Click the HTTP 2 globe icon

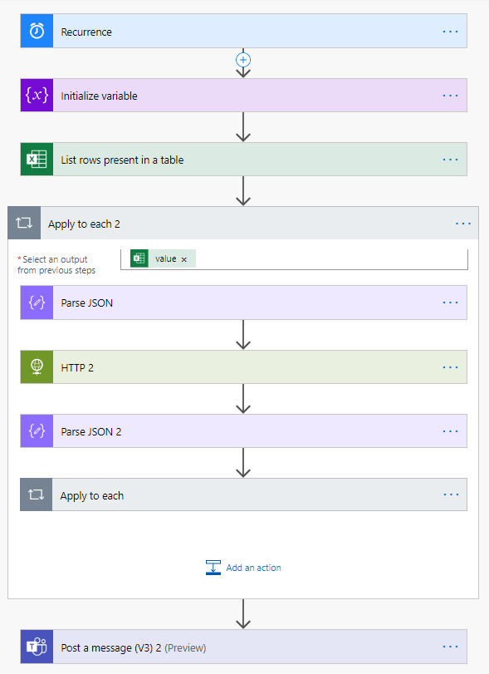(x=37, y=367)
